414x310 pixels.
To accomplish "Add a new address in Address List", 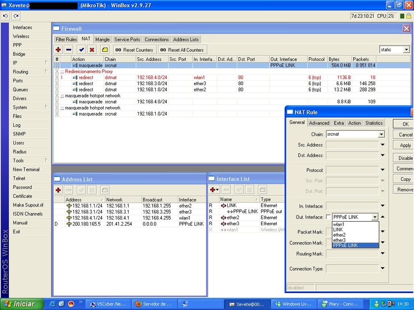I will tap(58, 190).
